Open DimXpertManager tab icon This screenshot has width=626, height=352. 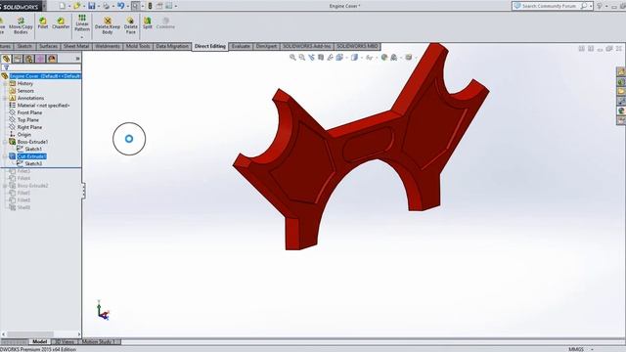coord(40,59)
